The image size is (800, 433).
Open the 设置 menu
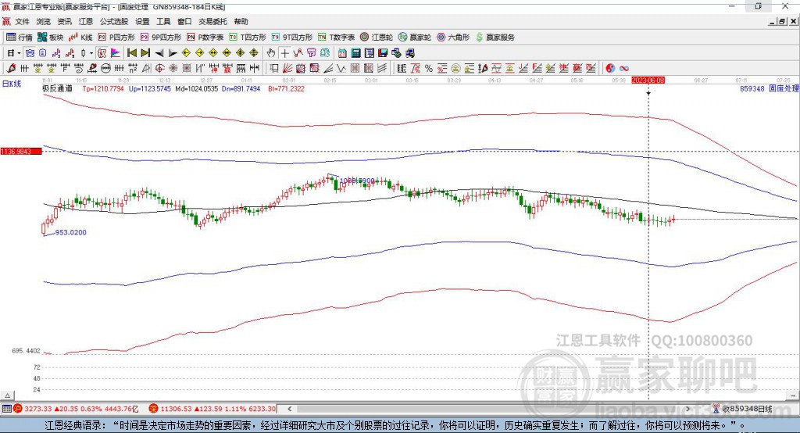[x=142, y=21]
